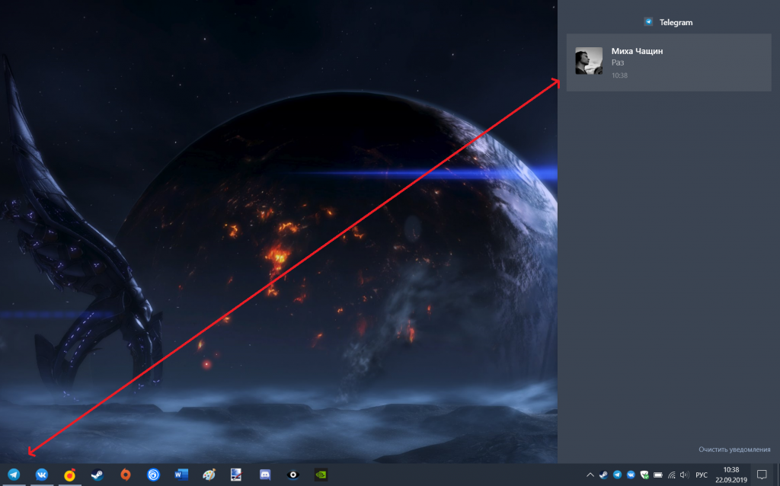Click the Telegram logo in notification header
The height and width of the screenshot is (486, 780).
[648, 22]
